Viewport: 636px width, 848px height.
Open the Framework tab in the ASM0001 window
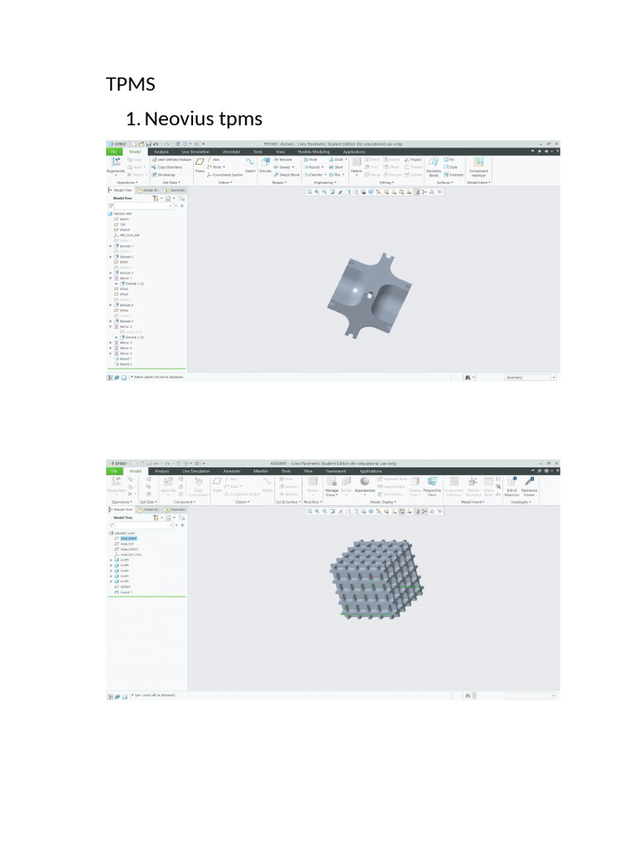click(x=336, y=471)
